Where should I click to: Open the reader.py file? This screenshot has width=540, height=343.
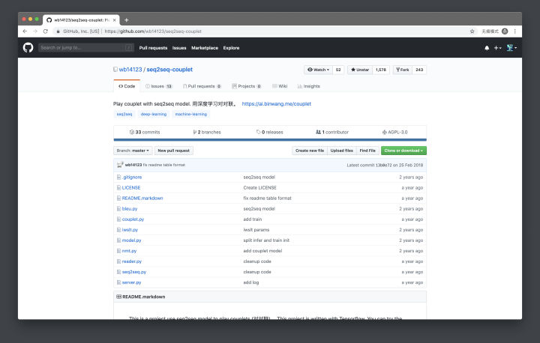click(x=132, y=261)
